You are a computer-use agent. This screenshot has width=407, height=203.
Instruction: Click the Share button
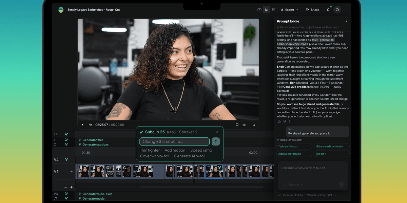click(x=312, y=10)
